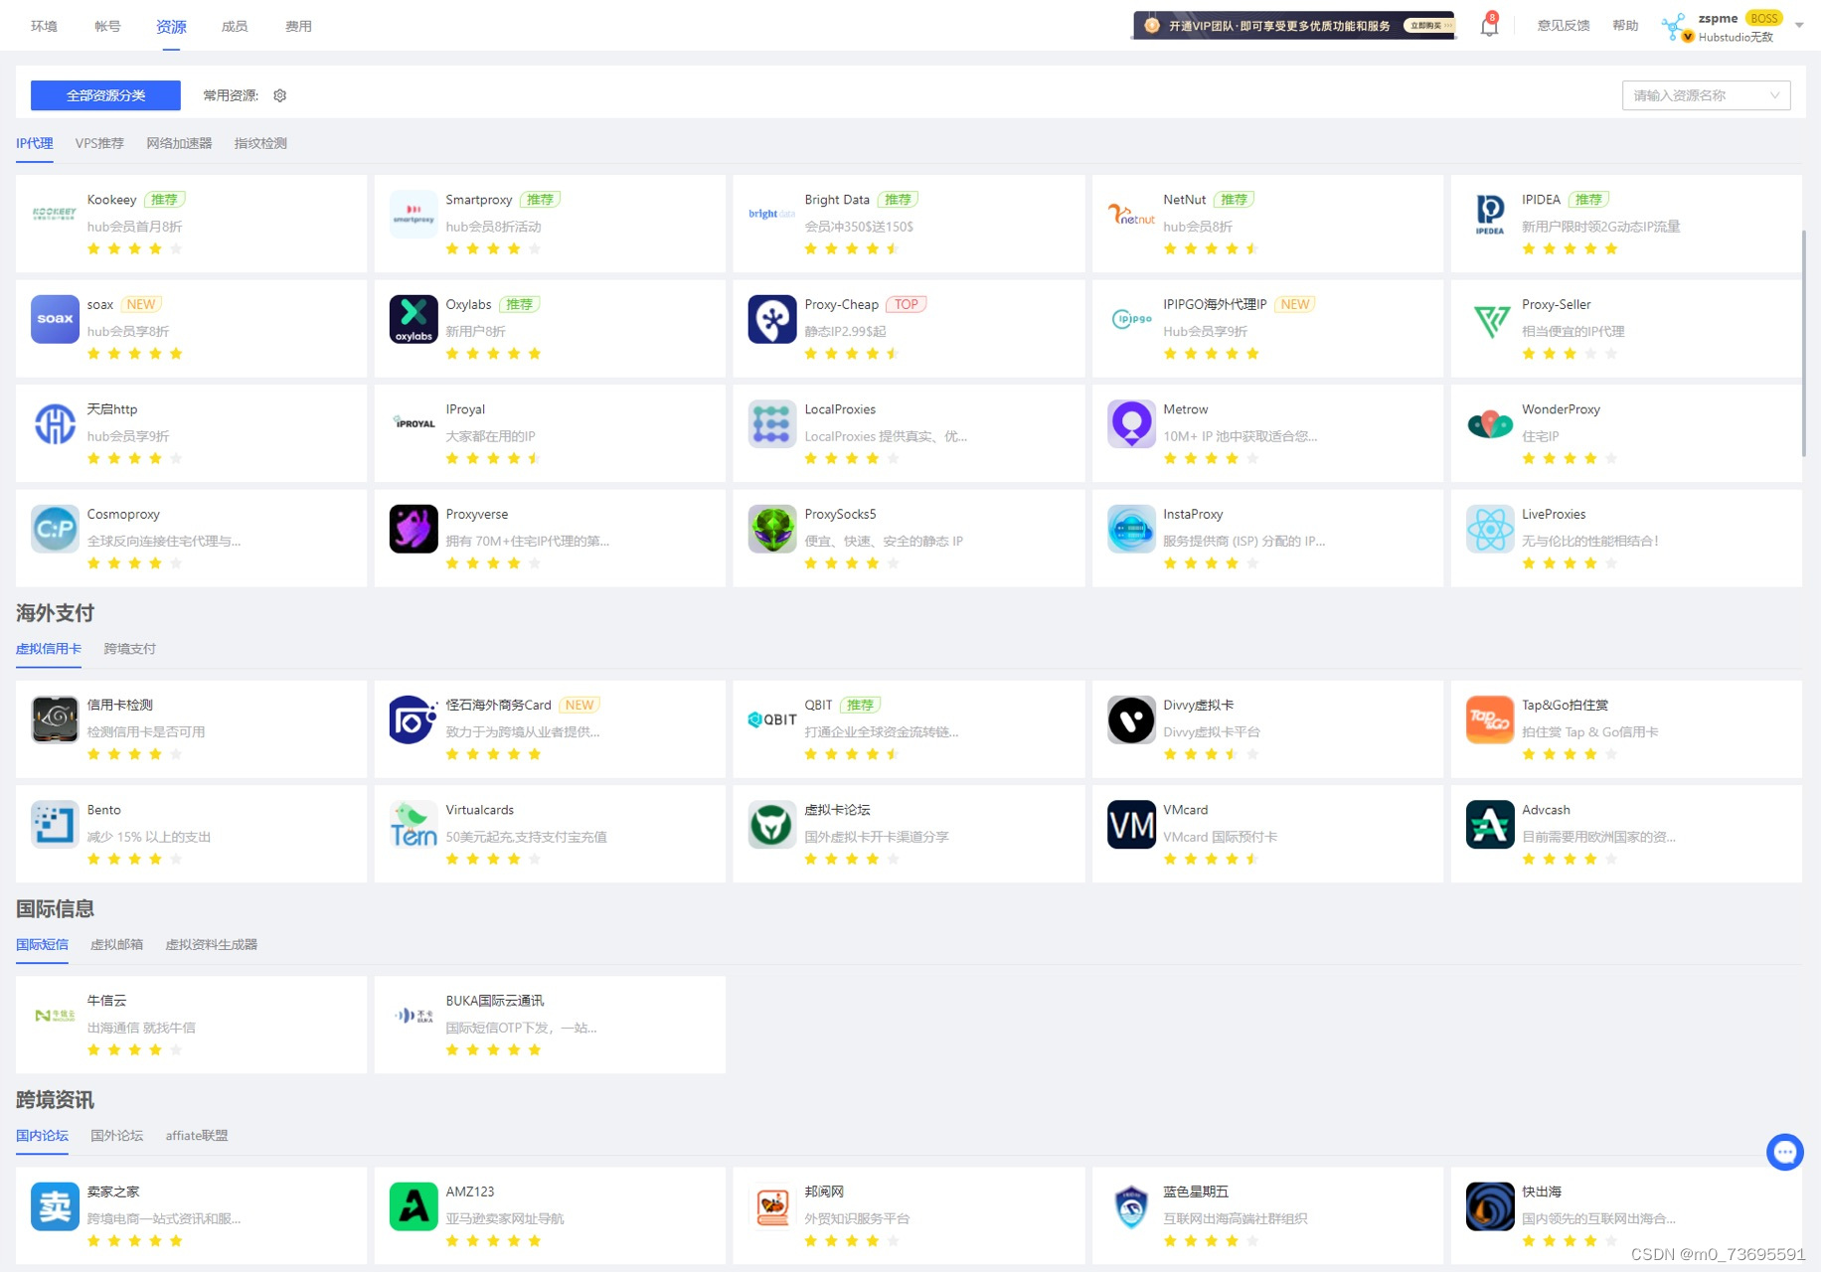Open the Kookeey proxy logo
Screen dimensions: 1821x1272
55,214
